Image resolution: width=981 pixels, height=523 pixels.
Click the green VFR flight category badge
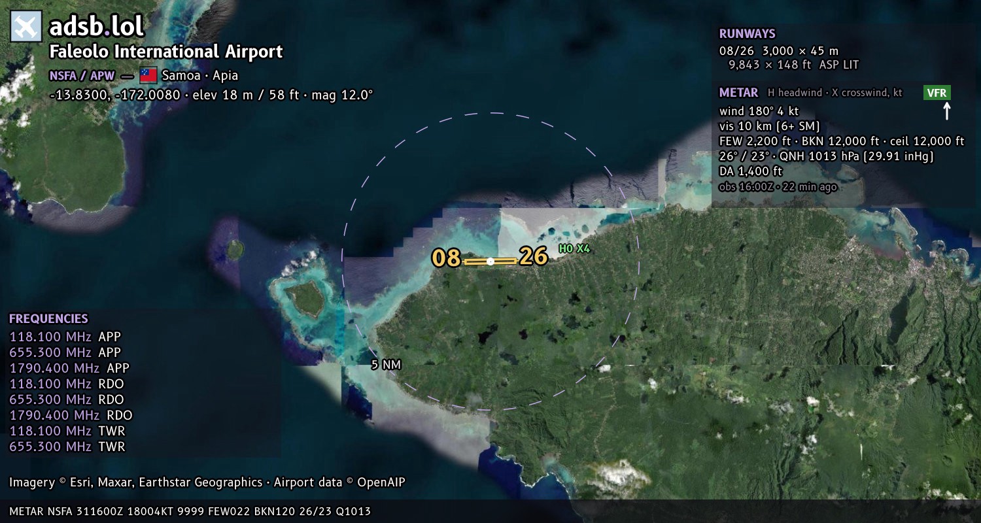click(x=937, y=93)
